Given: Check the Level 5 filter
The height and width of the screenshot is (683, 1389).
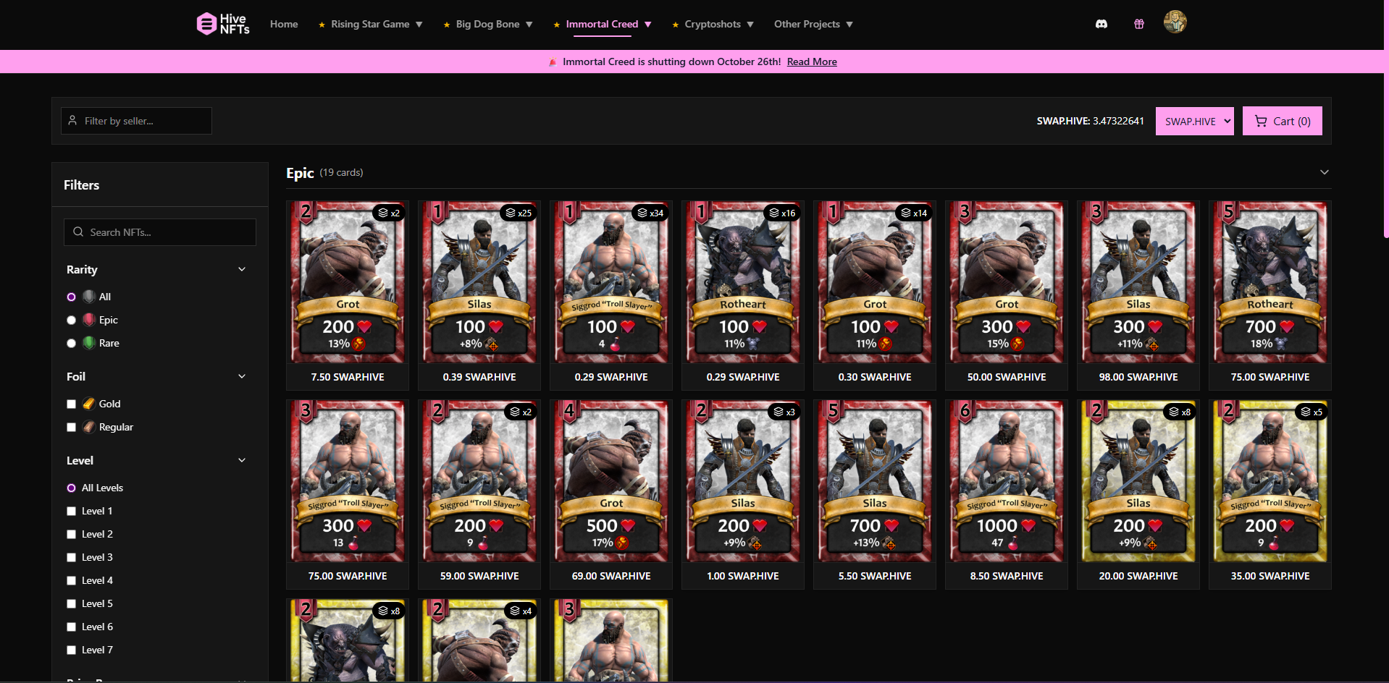Looking at the screenshot, I should click(71, 603).
